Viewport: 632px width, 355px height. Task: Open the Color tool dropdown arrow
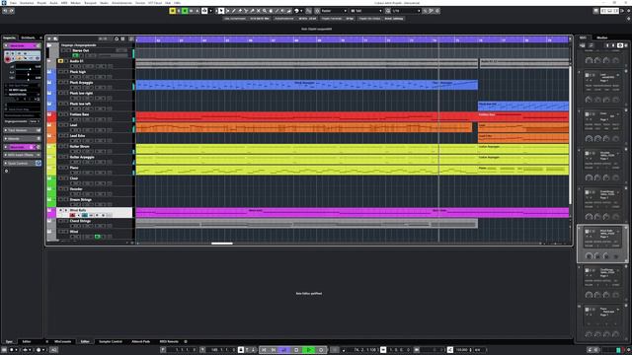(x=302, y=11)
